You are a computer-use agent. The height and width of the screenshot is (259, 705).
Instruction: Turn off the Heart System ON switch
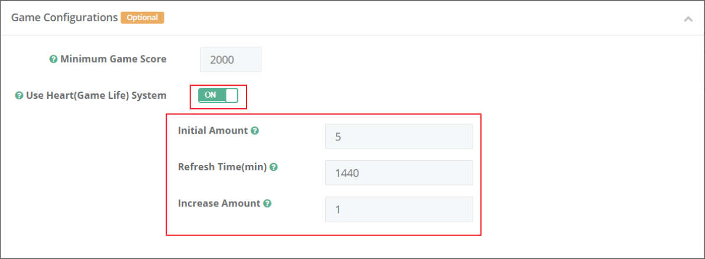[x=218, y=95]
